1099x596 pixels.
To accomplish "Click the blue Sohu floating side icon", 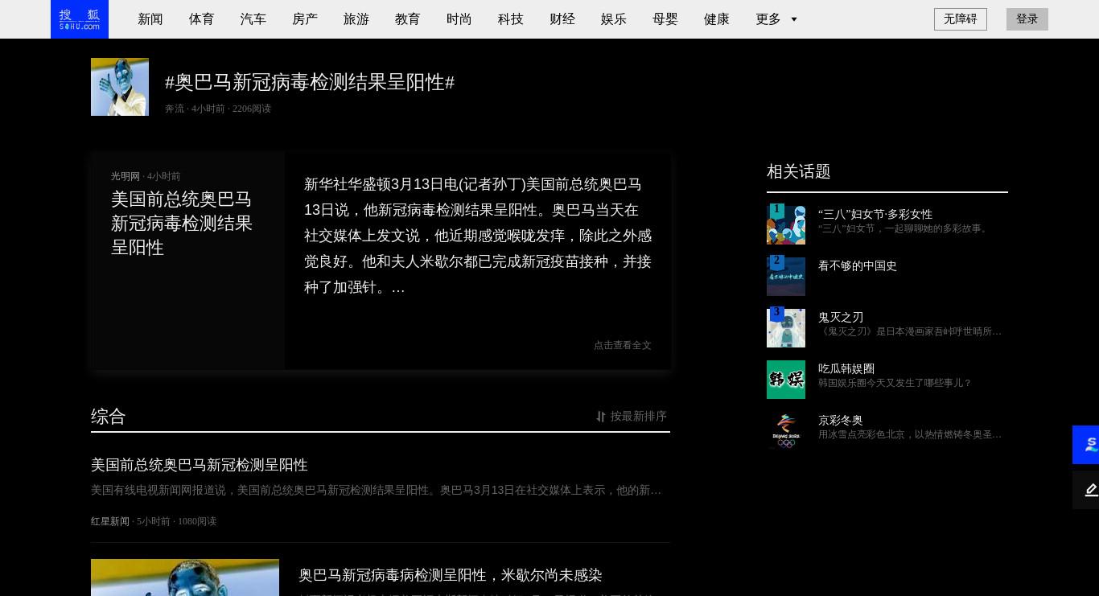I will click(x=1086, y=445).
